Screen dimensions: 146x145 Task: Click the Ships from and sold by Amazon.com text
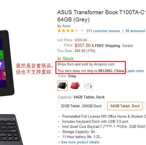(86, 64)
